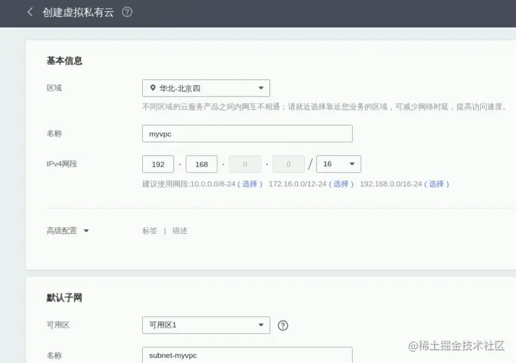The height and width of the screenshot is (363, 516).
Task: Click the first IPv4 octet field 192
Action: pyautogui.click(x=158, y=164)
